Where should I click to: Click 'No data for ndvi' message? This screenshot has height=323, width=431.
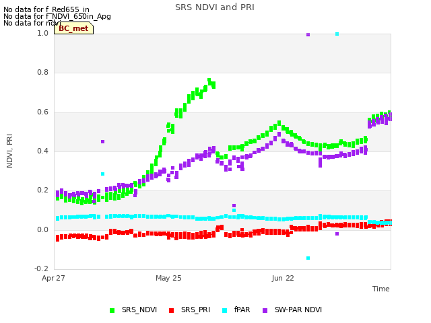32,23
